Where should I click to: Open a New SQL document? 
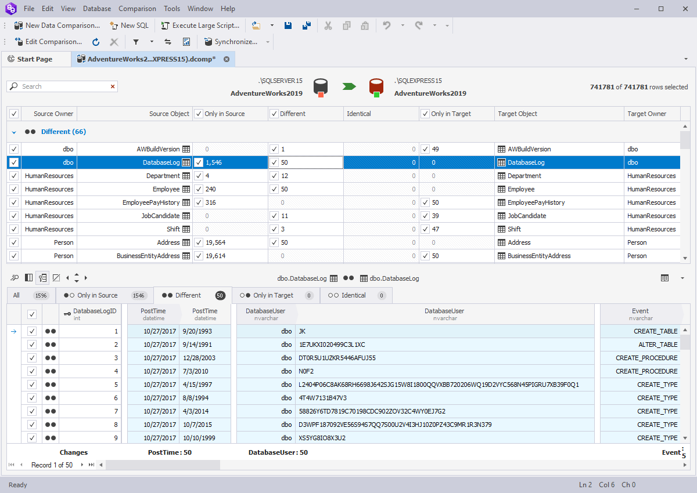(129, 26)
